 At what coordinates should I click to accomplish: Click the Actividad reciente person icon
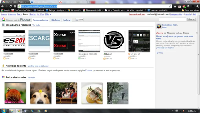(x=3, y=66)
